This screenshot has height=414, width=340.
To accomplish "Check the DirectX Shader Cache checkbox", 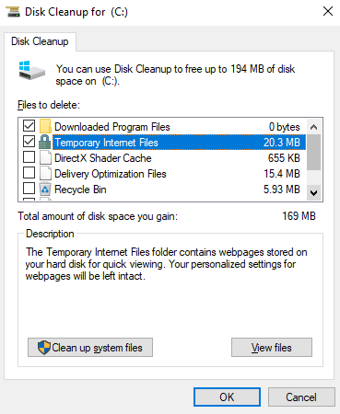I will 29,157.
